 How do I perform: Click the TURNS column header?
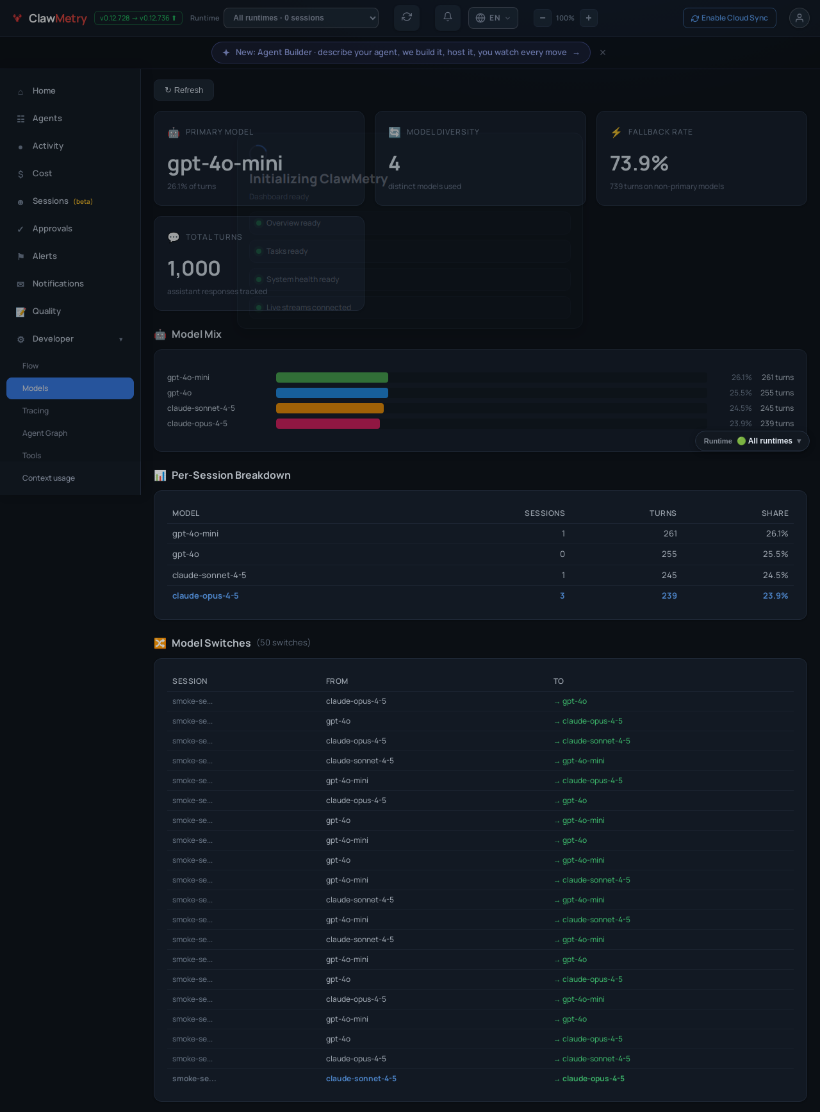point(663,513)
